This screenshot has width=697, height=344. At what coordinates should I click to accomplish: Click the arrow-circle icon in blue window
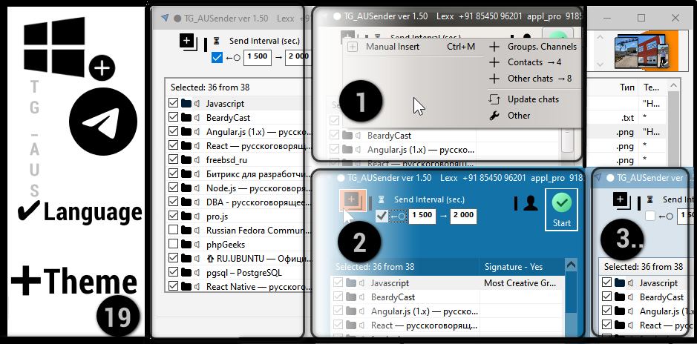coord(398,216)
